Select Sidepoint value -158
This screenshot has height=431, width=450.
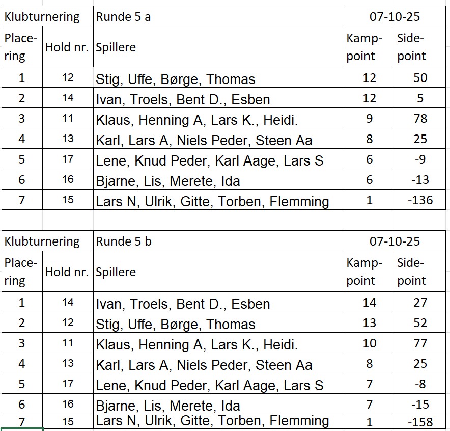click(420, 421)
